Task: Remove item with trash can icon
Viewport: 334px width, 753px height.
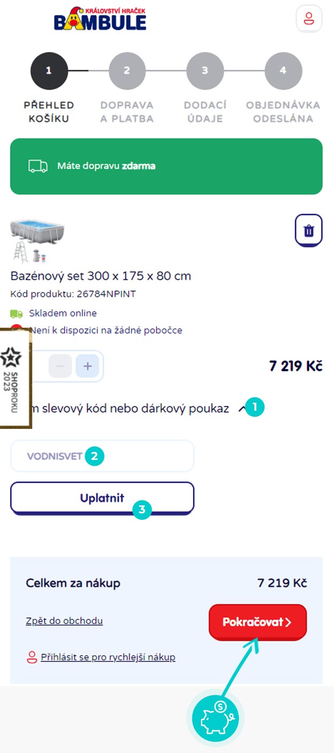Action: (x=309, y=230)
